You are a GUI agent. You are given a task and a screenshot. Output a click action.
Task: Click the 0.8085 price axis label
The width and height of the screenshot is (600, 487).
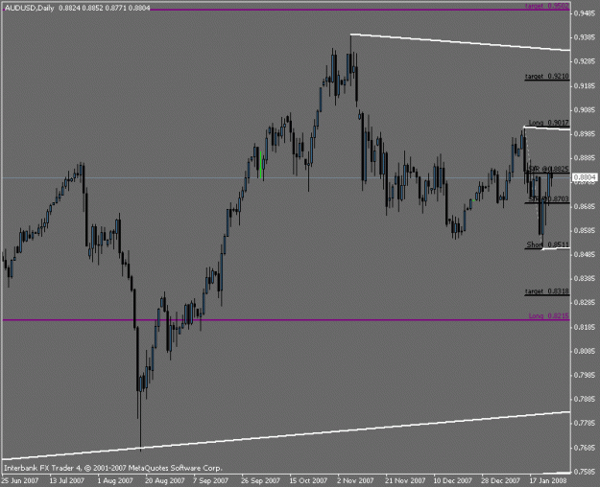[585, 351]
